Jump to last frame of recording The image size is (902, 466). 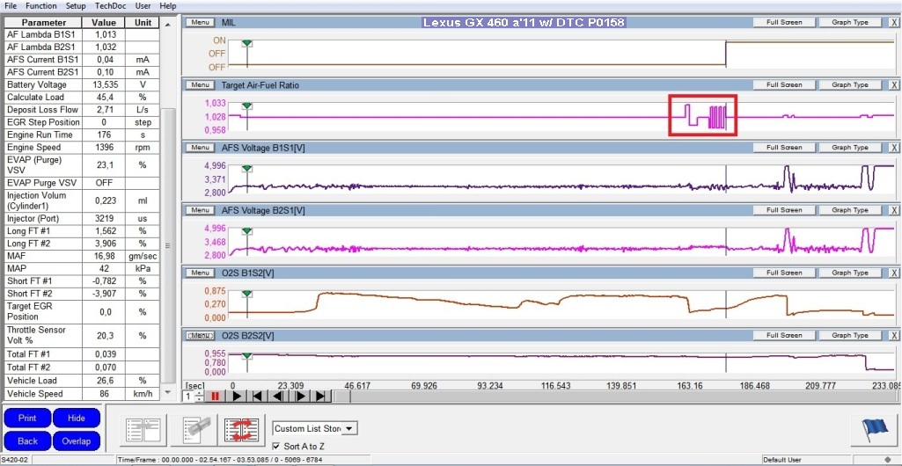click(x=321, y=397)
